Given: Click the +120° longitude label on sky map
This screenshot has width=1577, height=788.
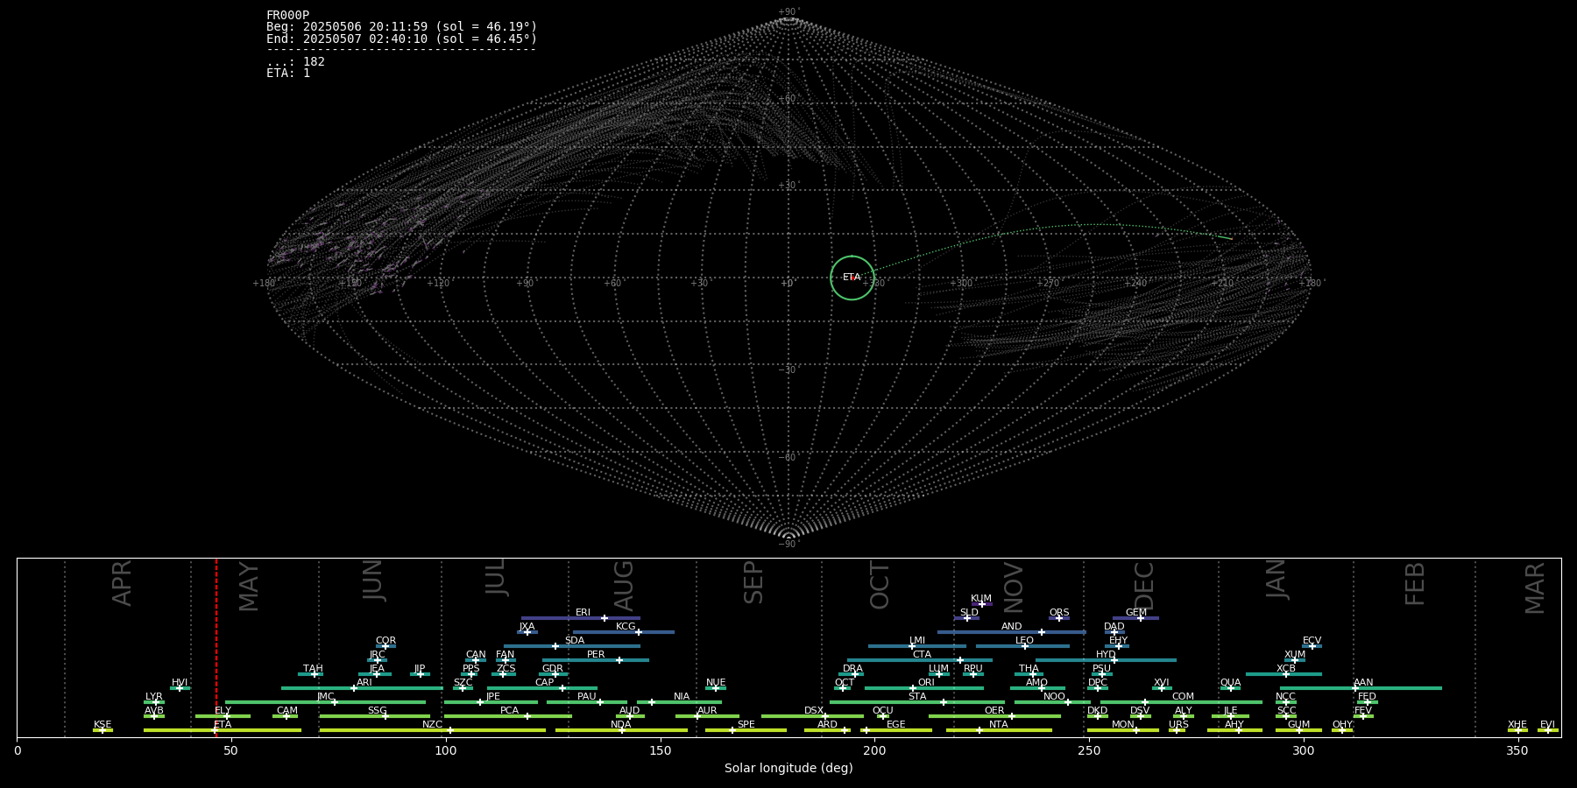Looking at the screenshot, I should [x=438, y=283].
